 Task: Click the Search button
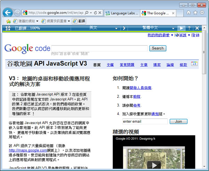pos(158,48)
